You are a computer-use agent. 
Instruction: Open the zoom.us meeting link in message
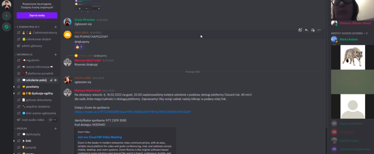tap(132, 112)
